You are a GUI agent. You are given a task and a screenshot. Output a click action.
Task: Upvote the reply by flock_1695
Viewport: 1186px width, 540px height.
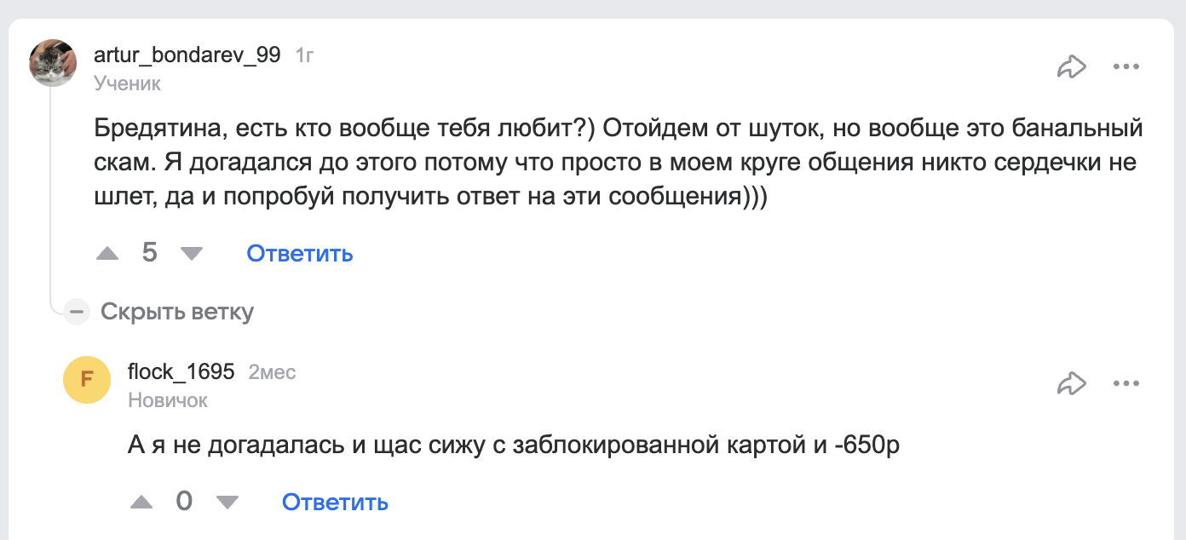(141, 503)
